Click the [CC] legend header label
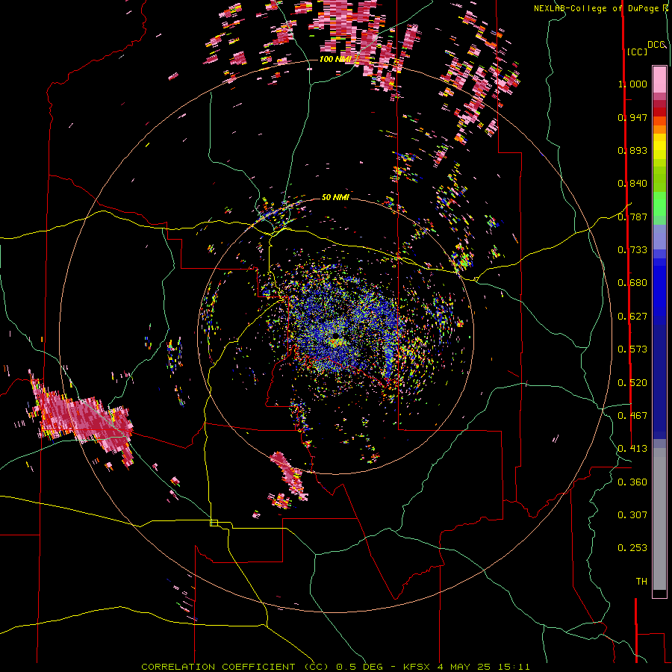 coord(637,52)
